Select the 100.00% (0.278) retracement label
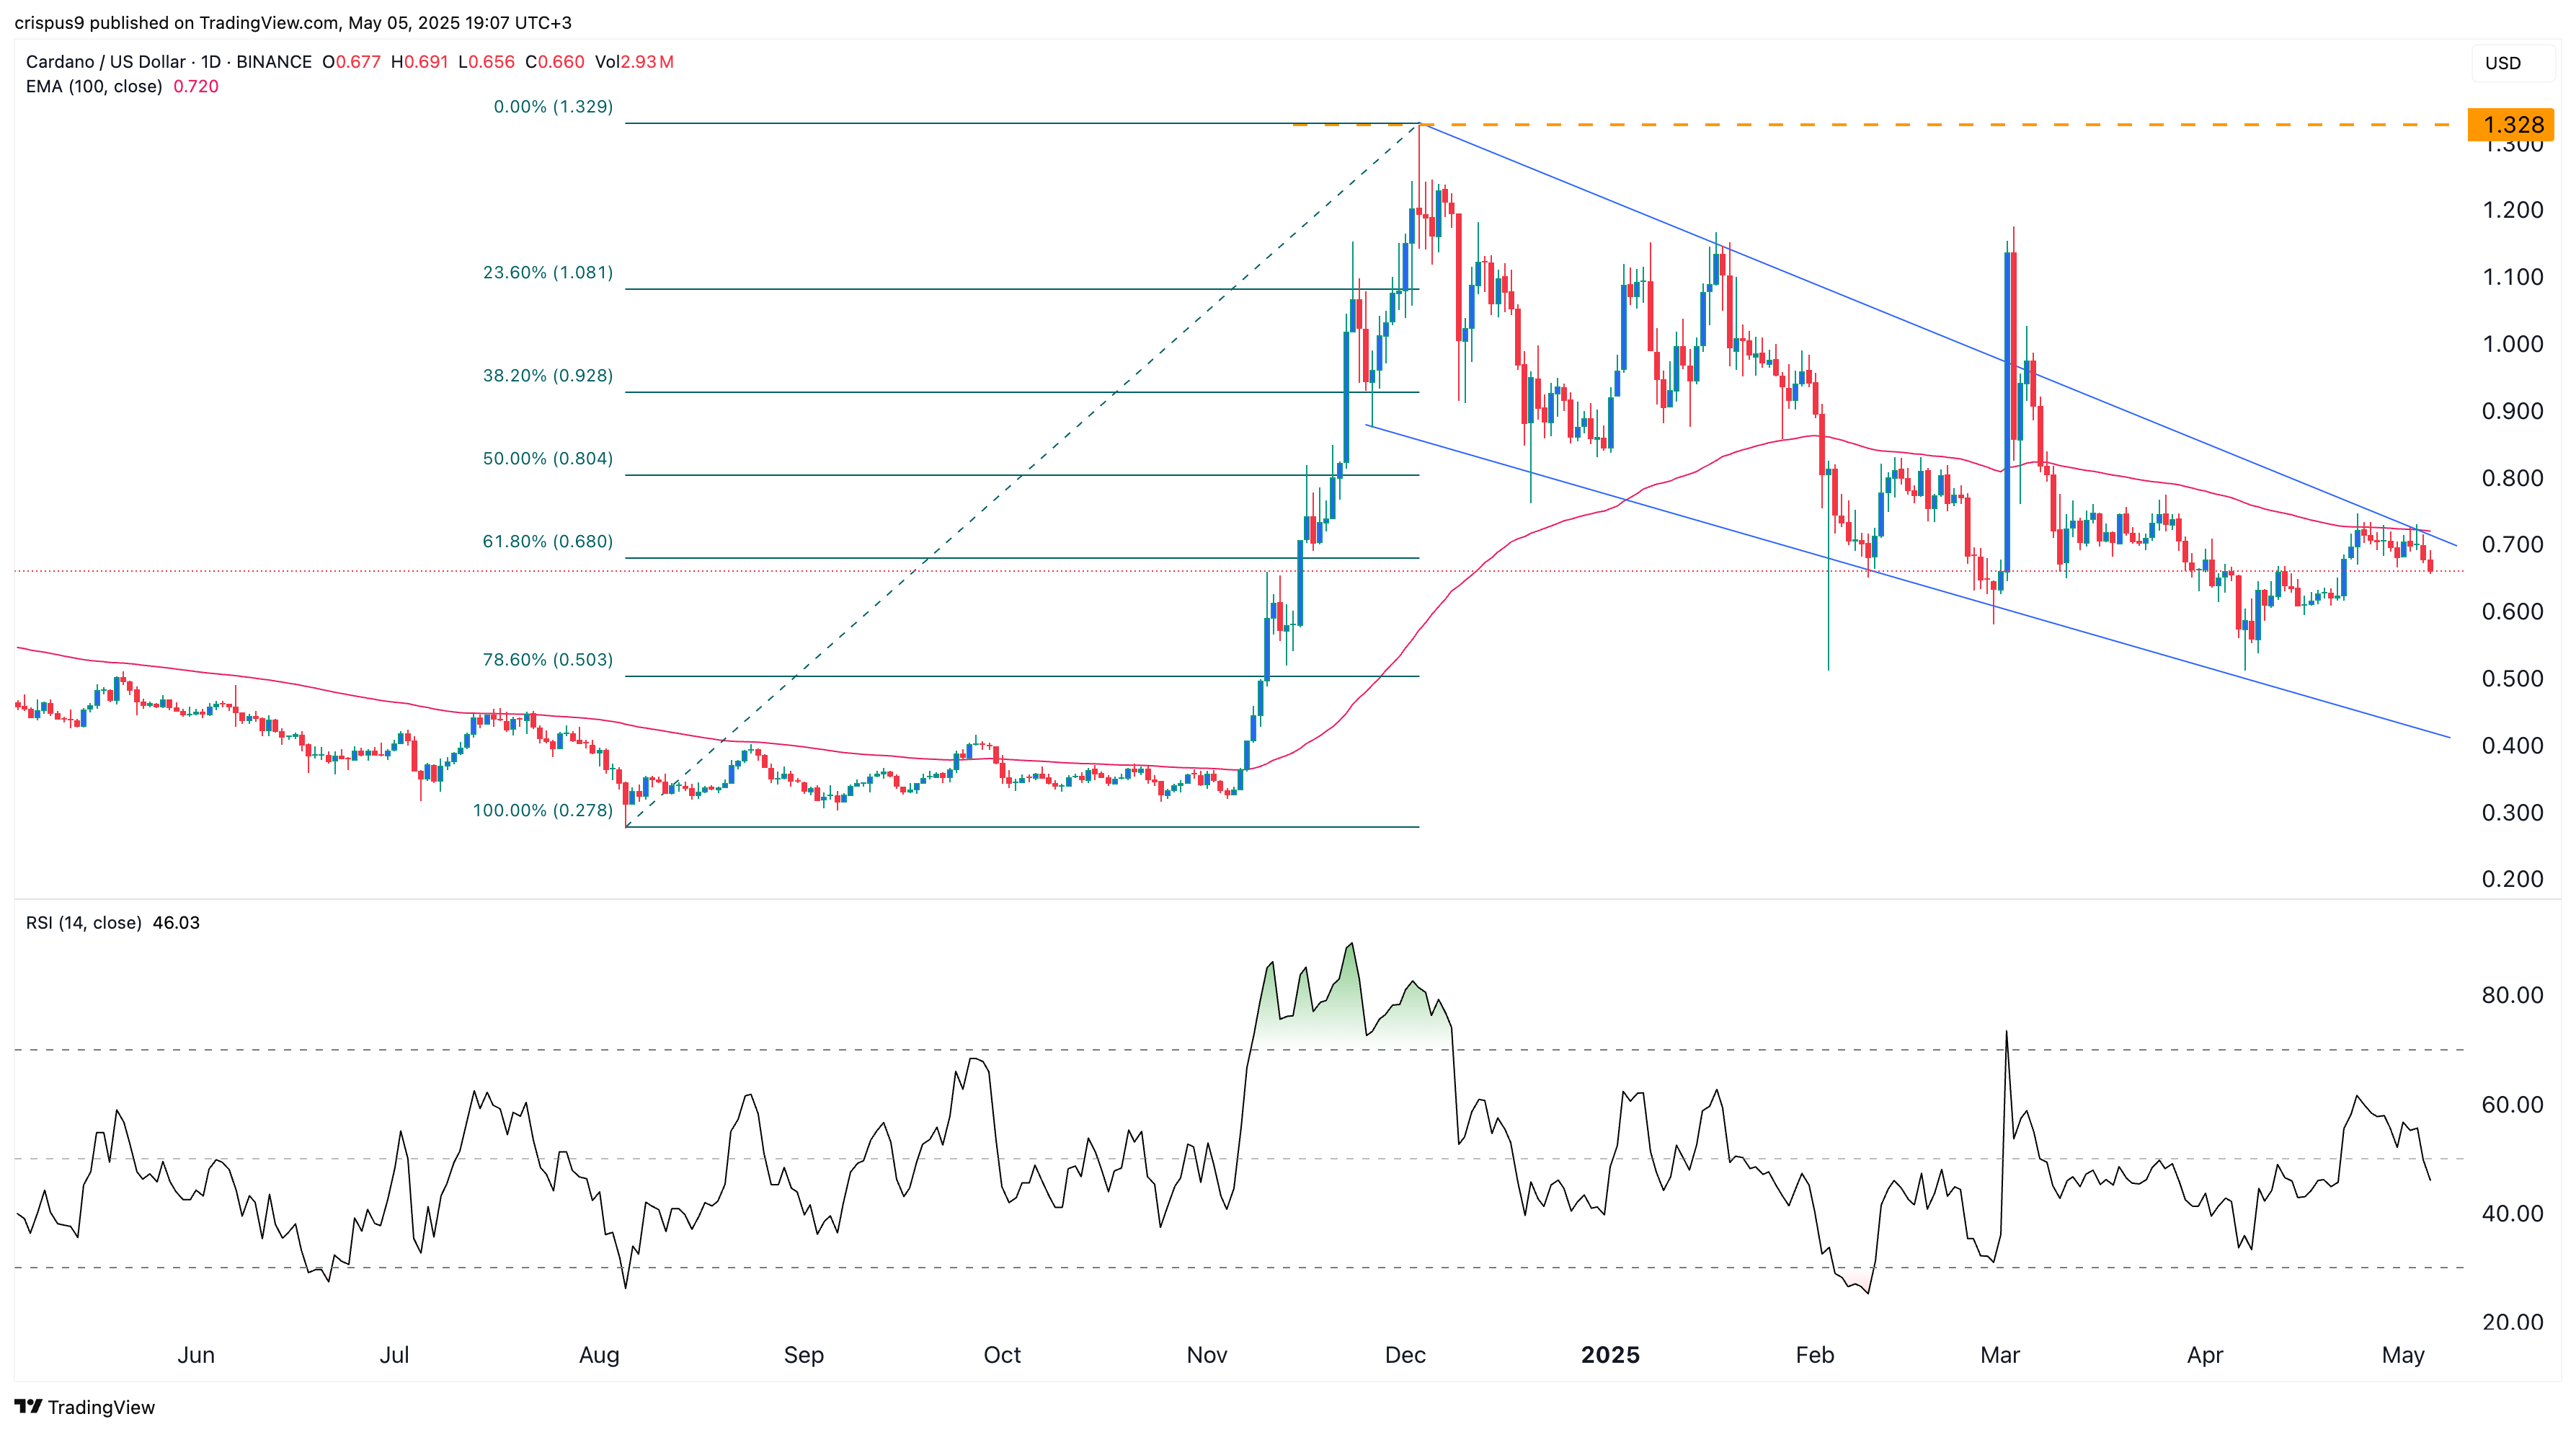Screen dimensions: 2576x1432 (544, 813)
